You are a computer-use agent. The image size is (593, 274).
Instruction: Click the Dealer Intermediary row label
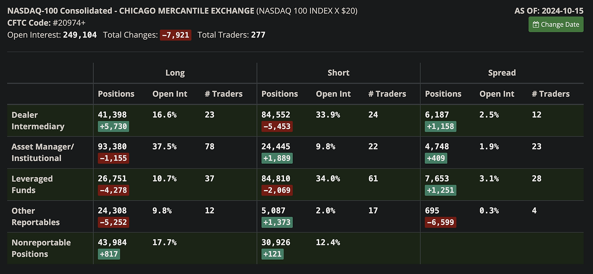point(38,120)
